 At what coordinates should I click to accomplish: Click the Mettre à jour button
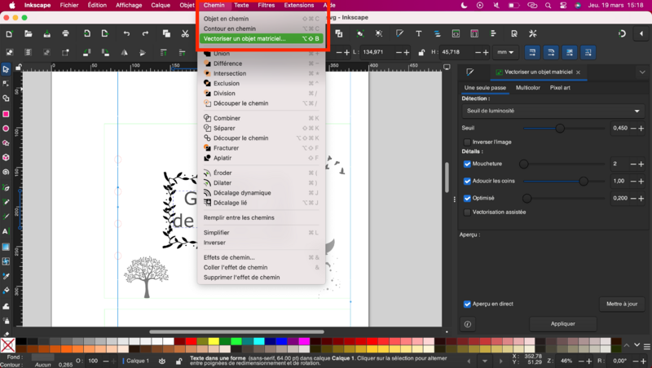[x=622, y=304]
